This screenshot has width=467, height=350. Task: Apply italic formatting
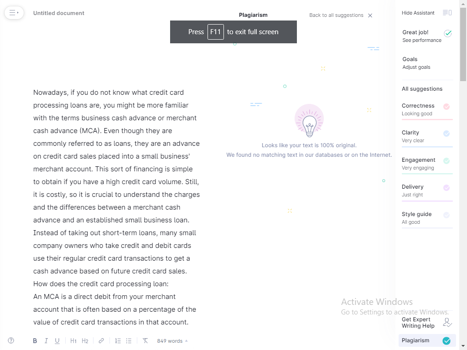click(x=46, y=341)
